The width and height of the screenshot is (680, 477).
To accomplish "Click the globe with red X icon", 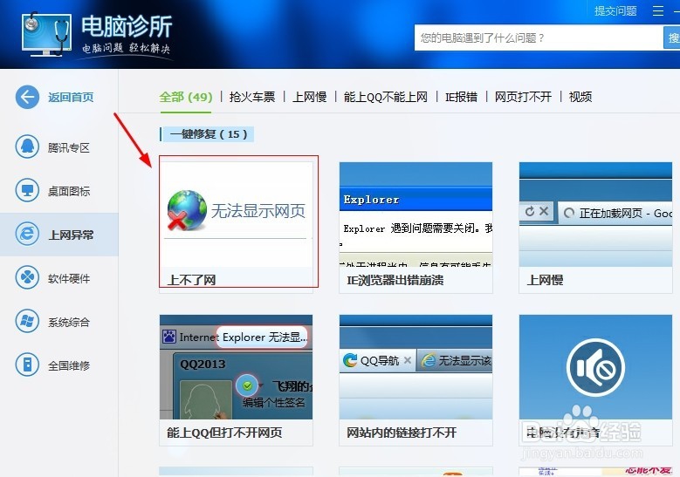I will pos(187,210).
